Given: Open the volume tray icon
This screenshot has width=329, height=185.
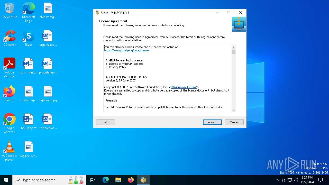Looking at the screenshot, I should [x=296, y=180].
